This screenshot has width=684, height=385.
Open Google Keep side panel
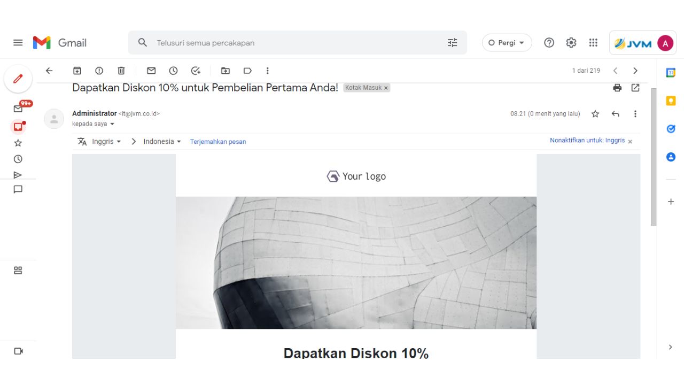point(671,101)
